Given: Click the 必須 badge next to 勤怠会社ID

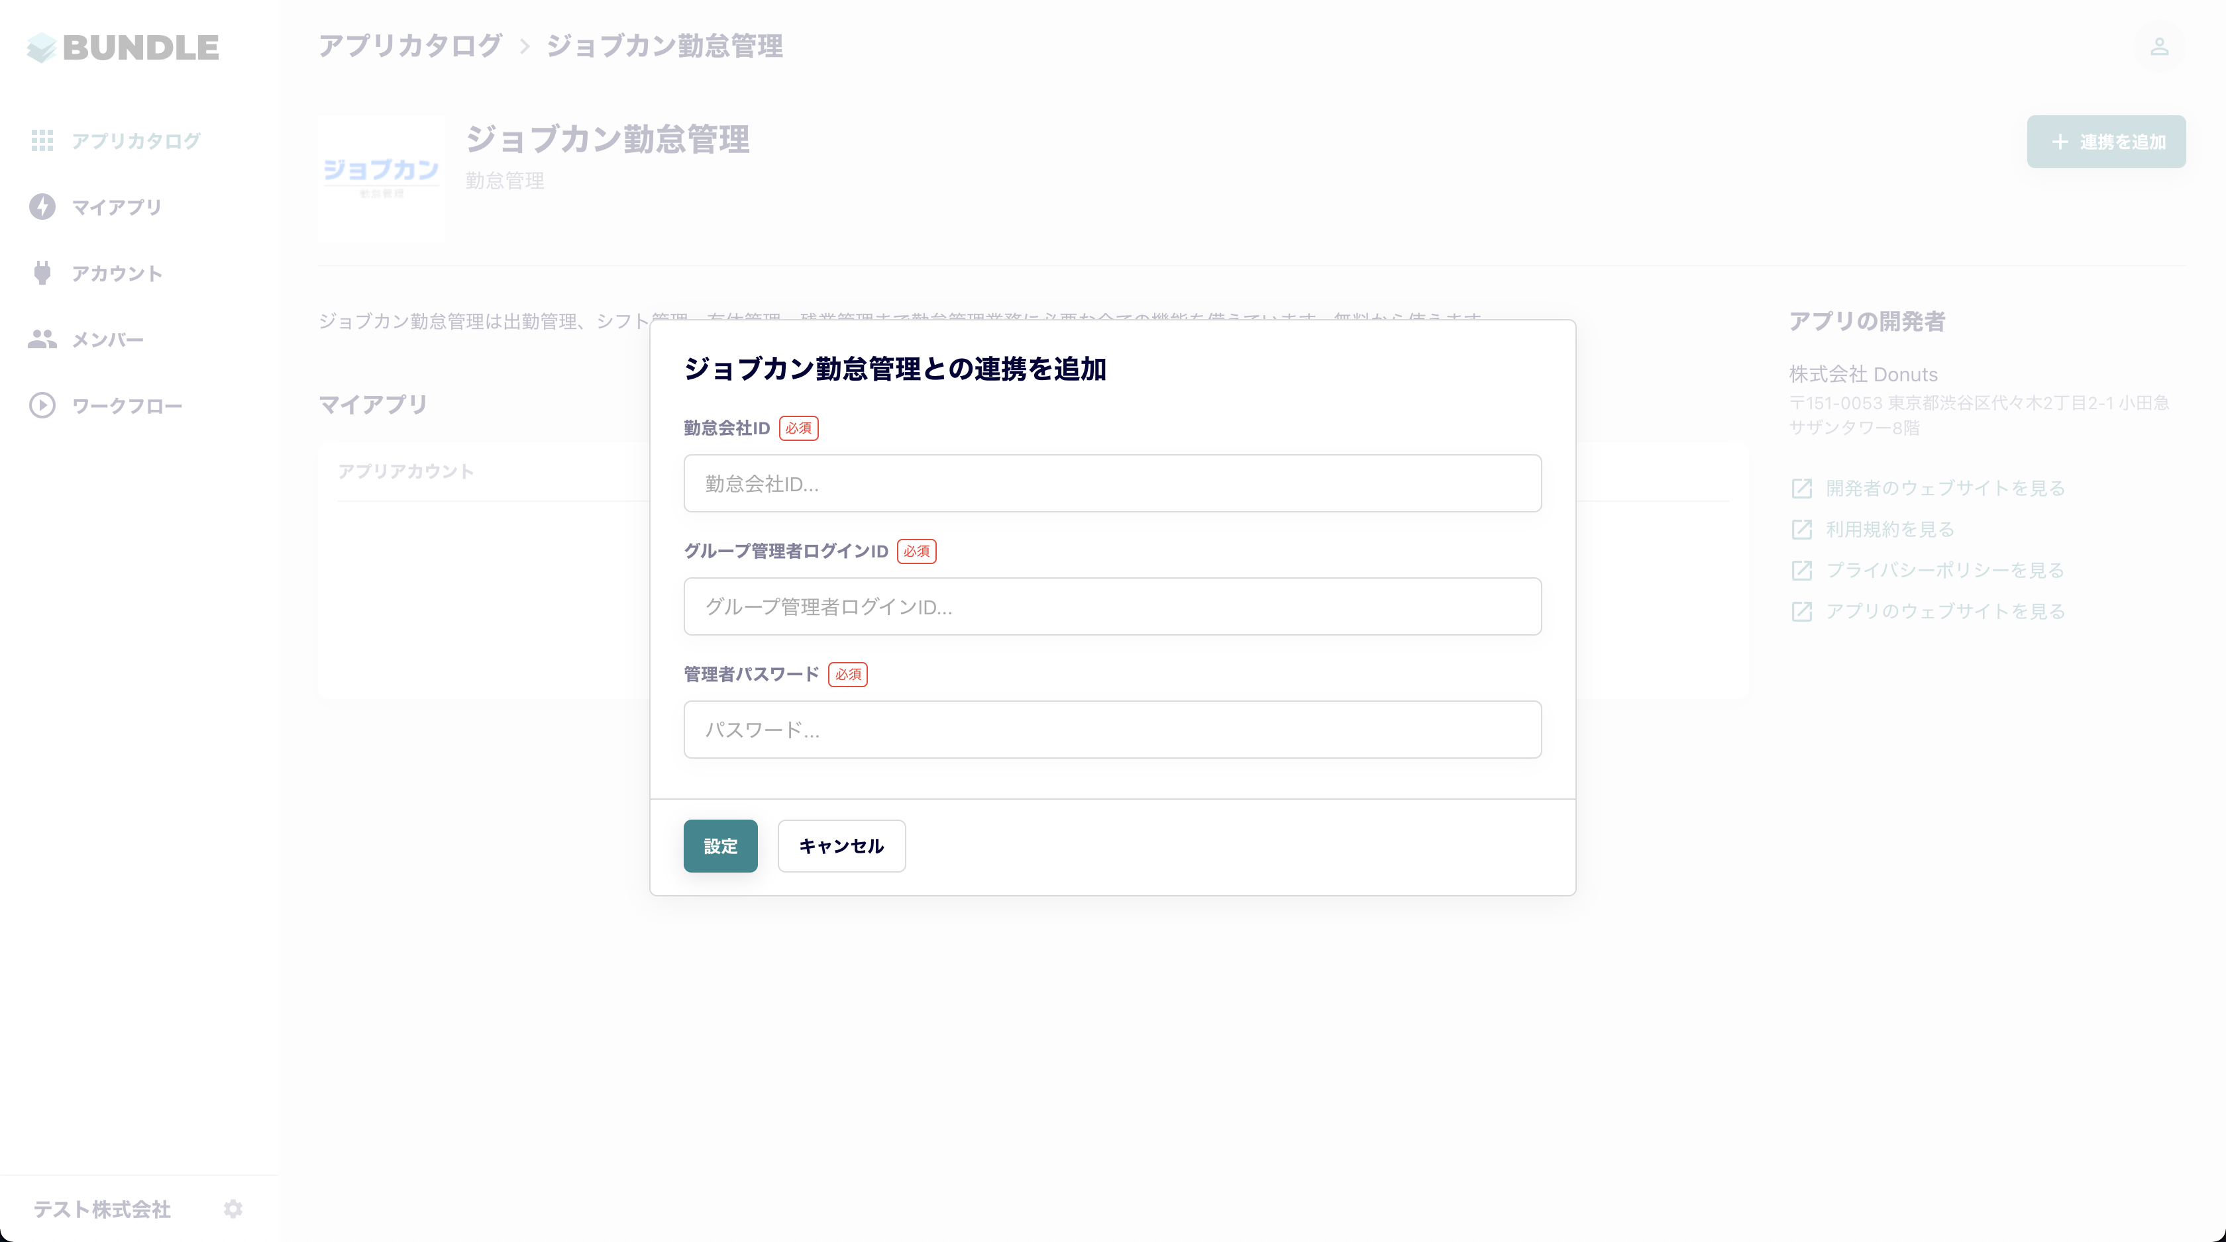Looking at the screenshot, I should tap(798, 428).
